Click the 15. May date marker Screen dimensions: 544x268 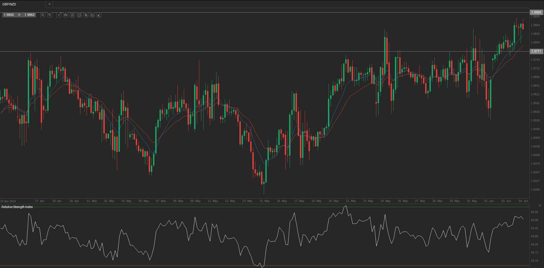click(x=265, y=201)
